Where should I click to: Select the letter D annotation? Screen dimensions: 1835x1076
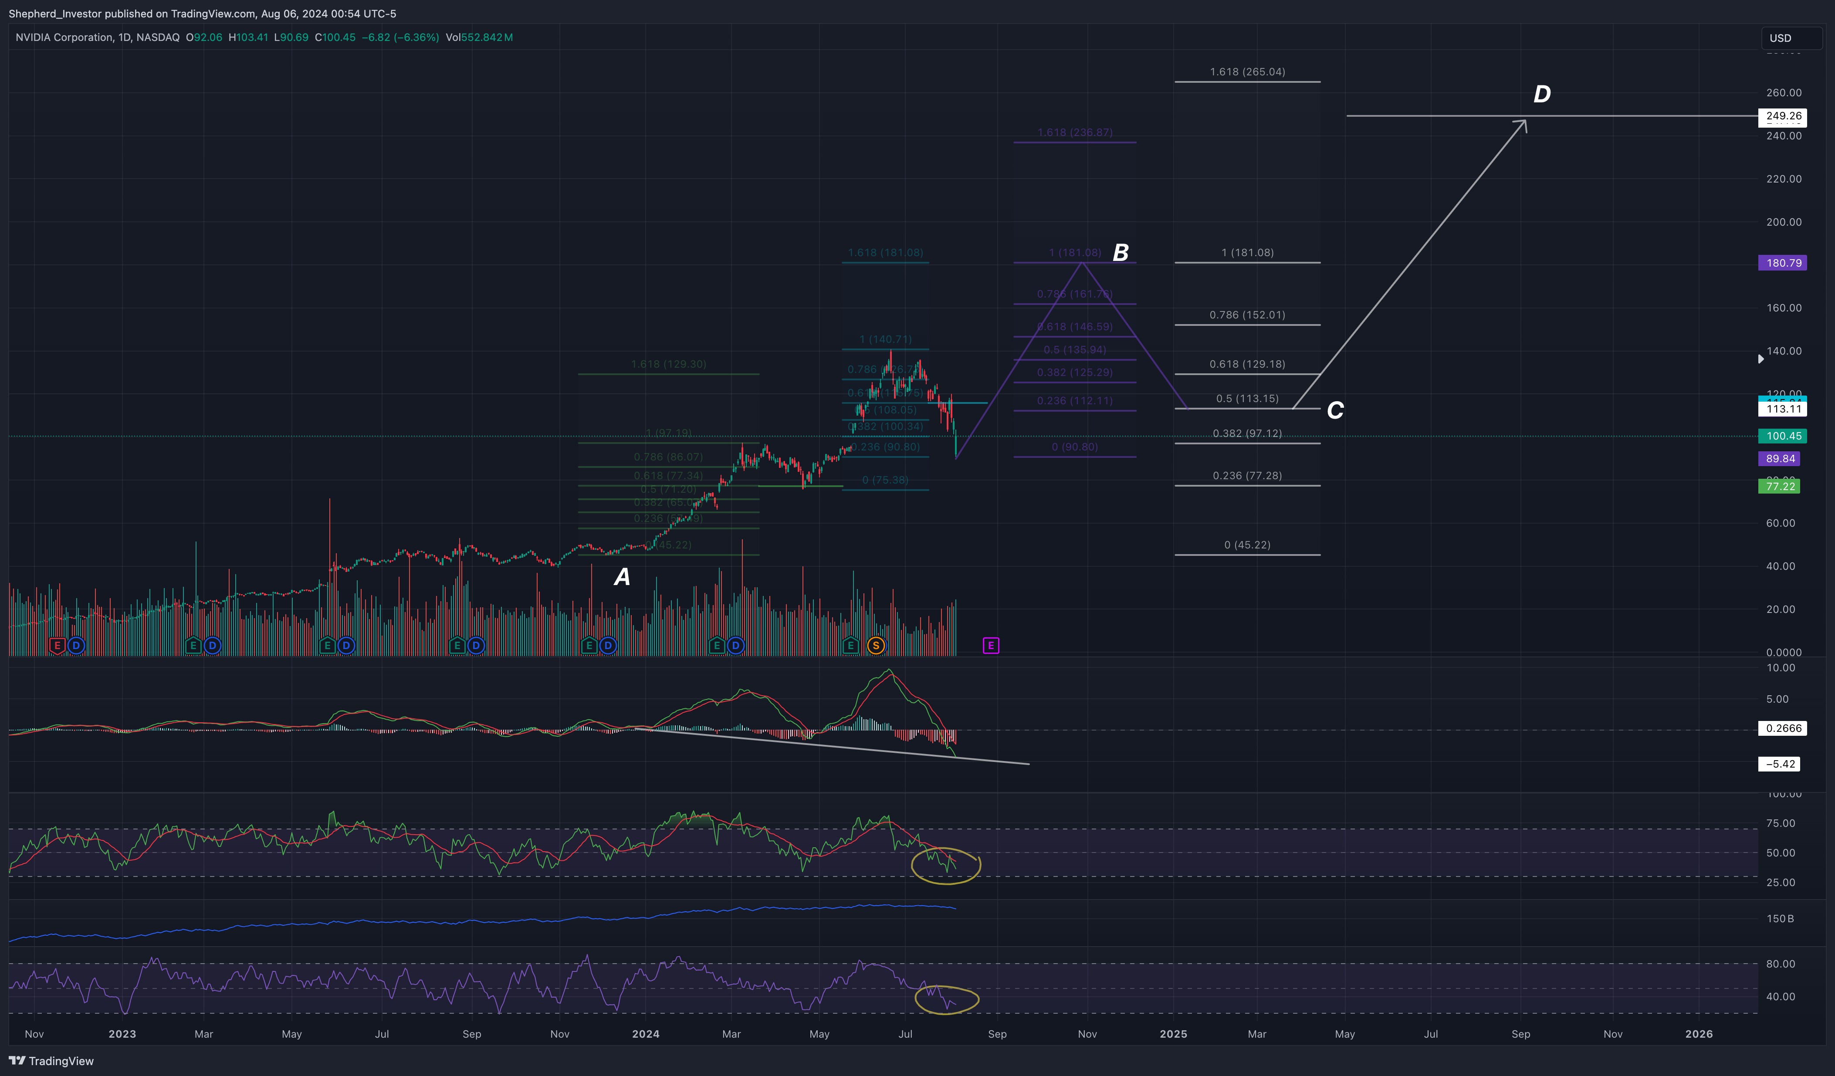coord(1541,94)
